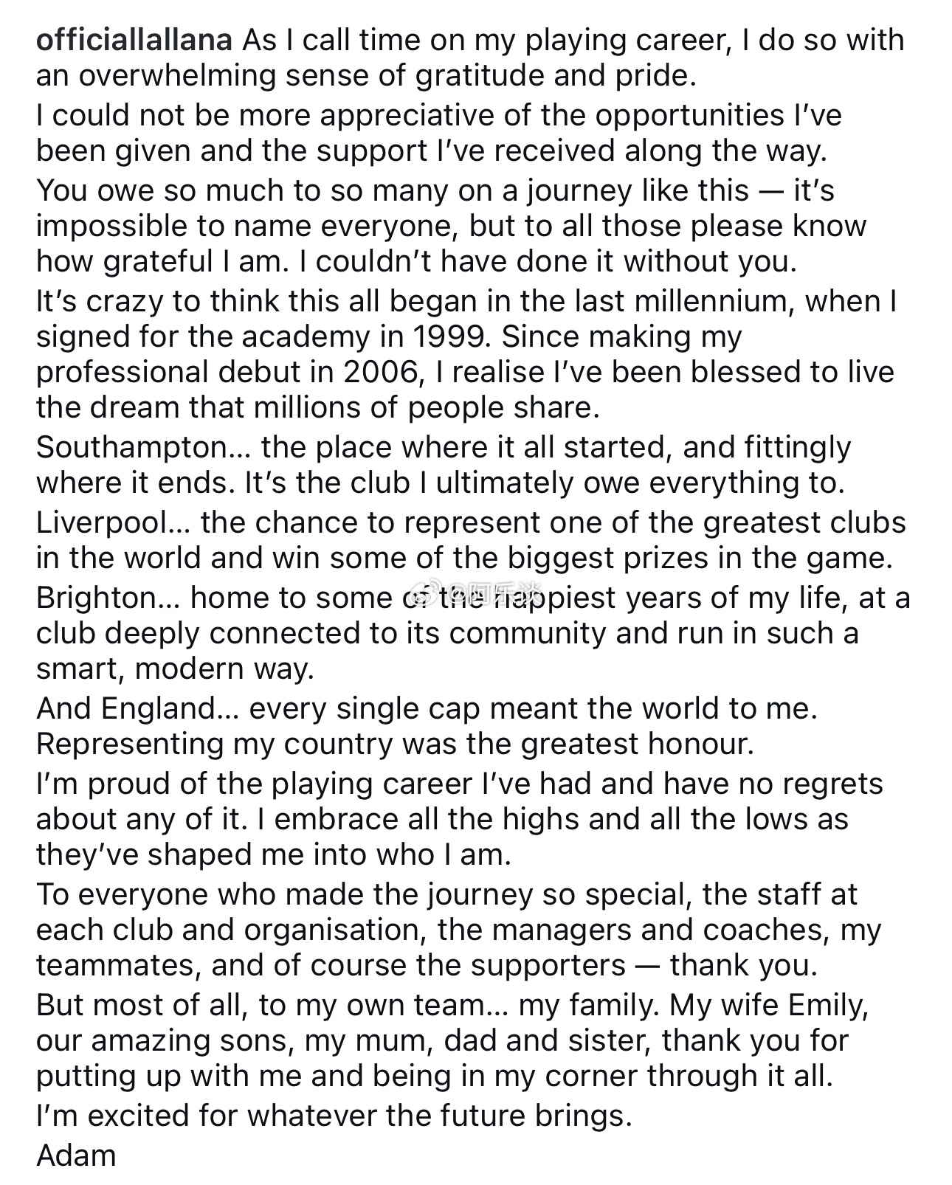
Task: Click the line "I'm excited for whatever the future brings"
Action: pyautogui.click(x=334, y=1116)
